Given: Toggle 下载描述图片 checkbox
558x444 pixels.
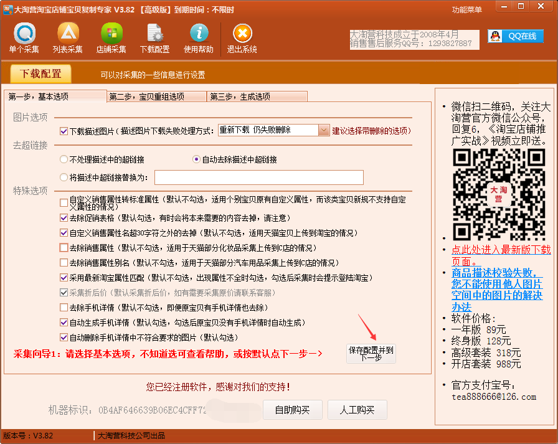Looking at the screenshot, I should coord(64,131).
